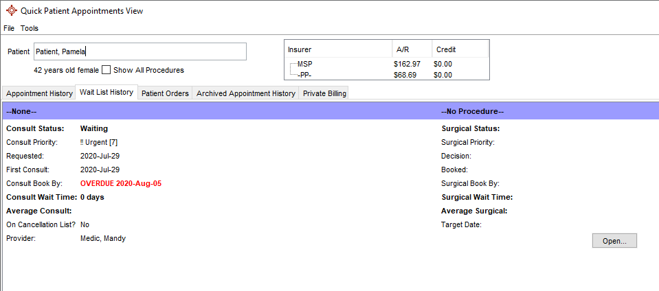Click the application icon in title bar
This screenshot has height=291, width=659.
(x=11, y=10)
